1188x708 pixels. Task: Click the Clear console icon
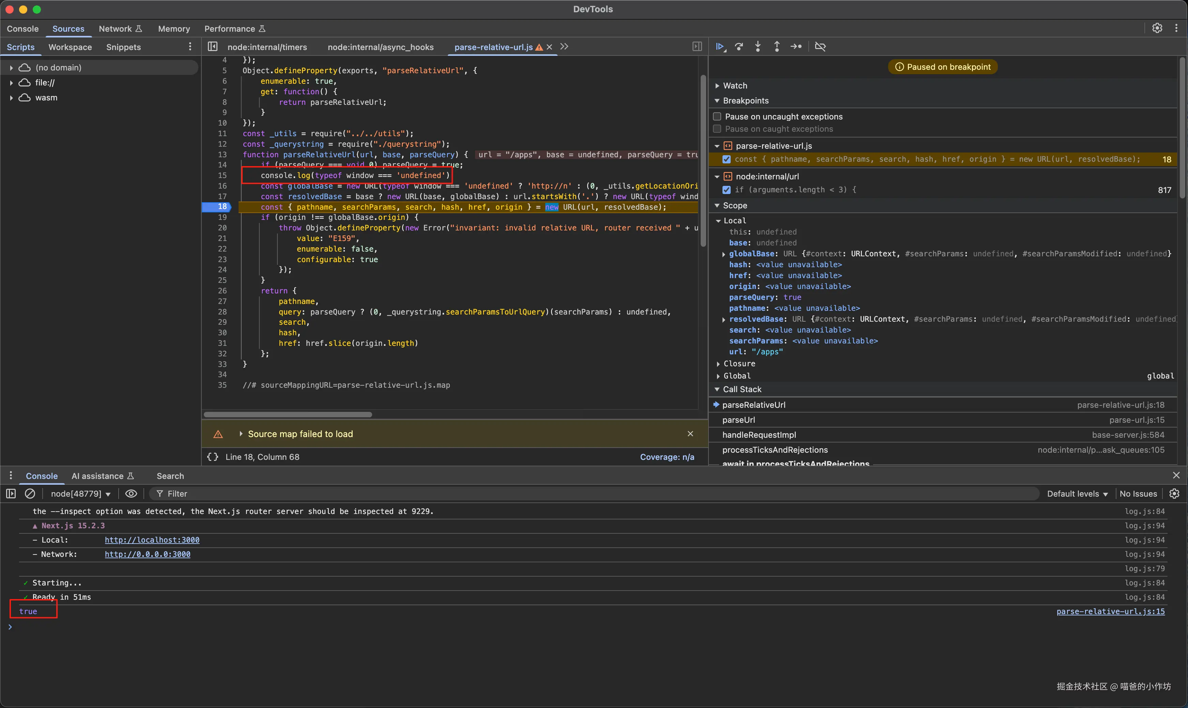(30, 494)
